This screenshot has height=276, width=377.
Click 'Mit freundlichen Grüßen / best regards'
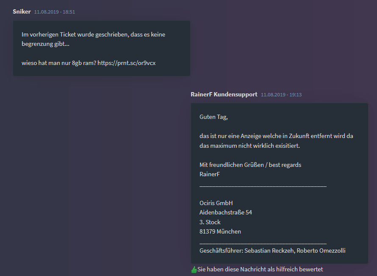click(x=250, y=165)
